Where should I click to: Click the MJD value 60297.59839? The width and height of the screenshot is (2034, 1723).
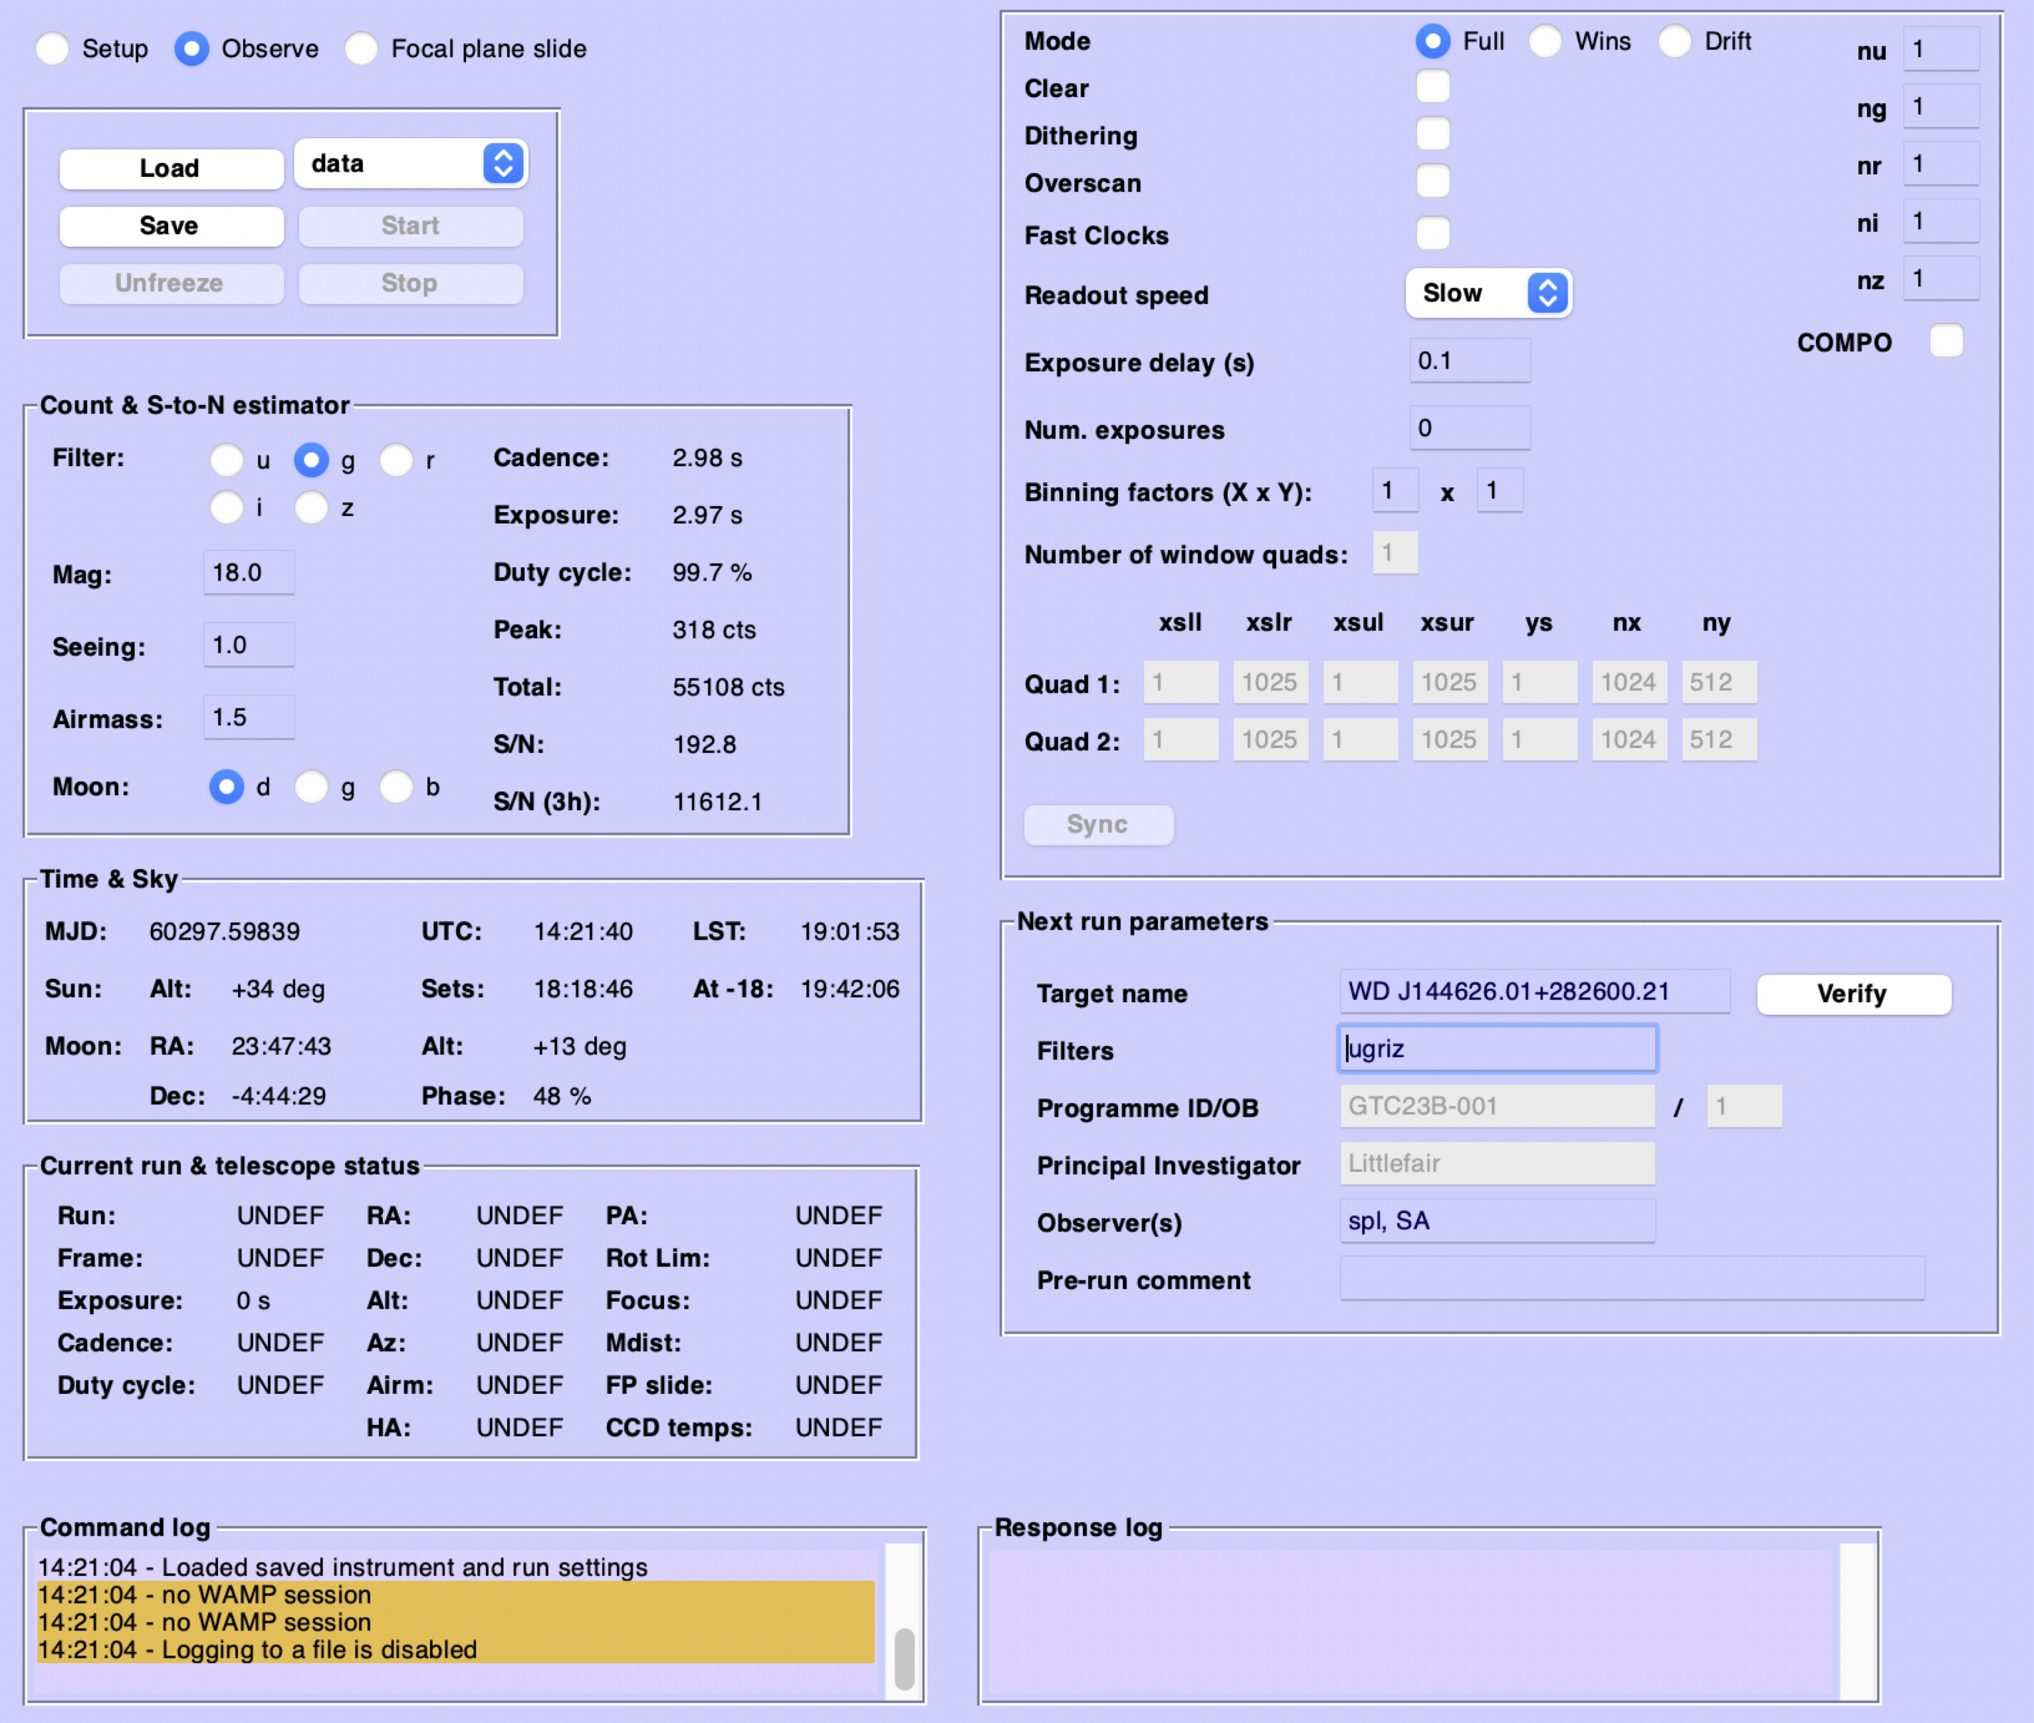[225, 932]
